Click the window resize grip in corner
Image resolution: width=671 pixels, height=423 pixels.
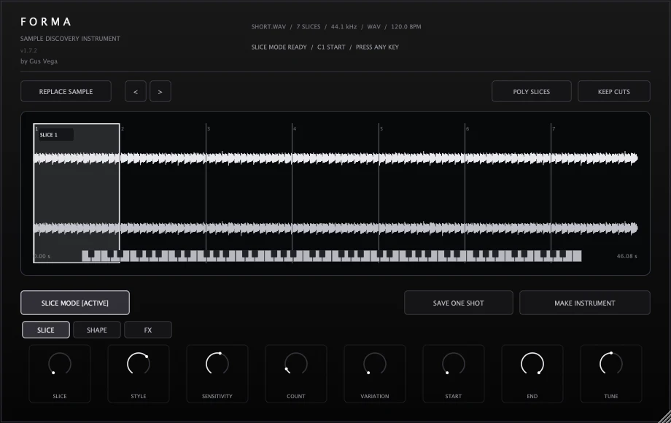664,417
